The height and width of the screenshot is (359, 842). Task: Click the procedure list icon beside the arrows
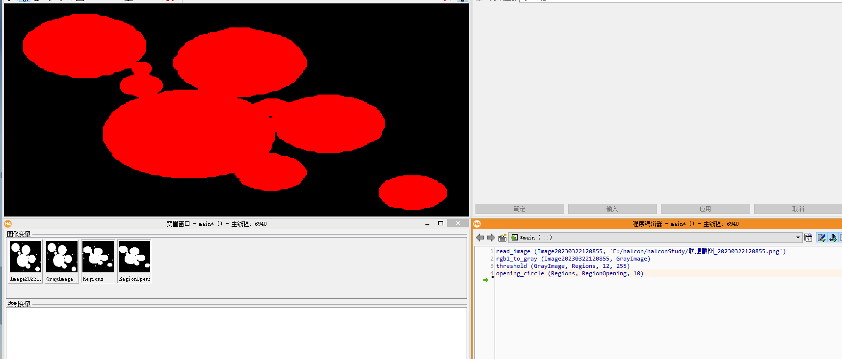point(502,238)
